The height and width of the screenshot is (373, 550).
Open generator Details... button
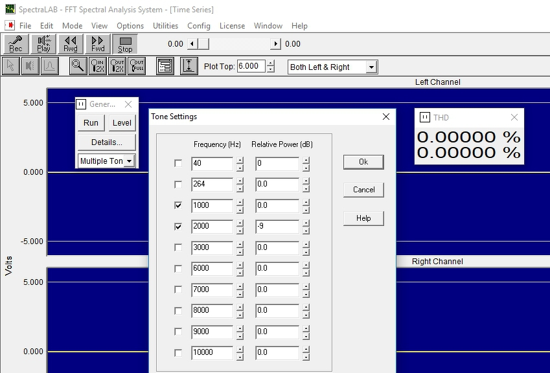pos(107,142)
